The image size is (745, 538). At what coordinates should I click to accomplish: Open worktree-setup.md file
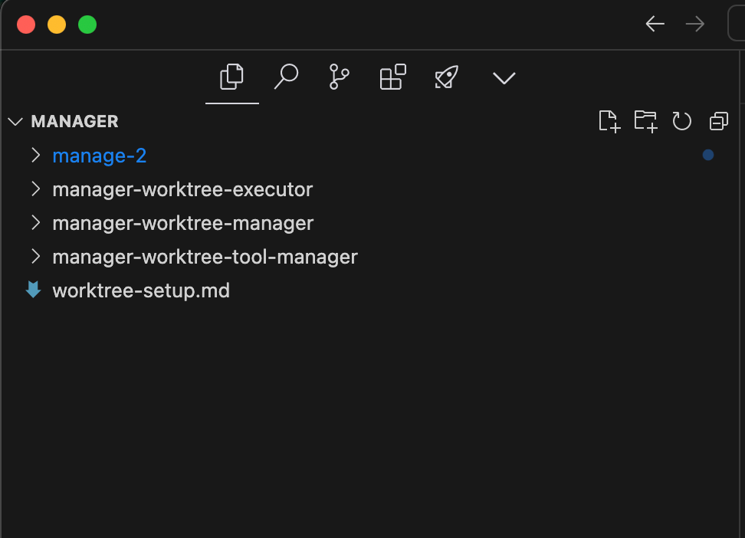(x=141, y=291)
